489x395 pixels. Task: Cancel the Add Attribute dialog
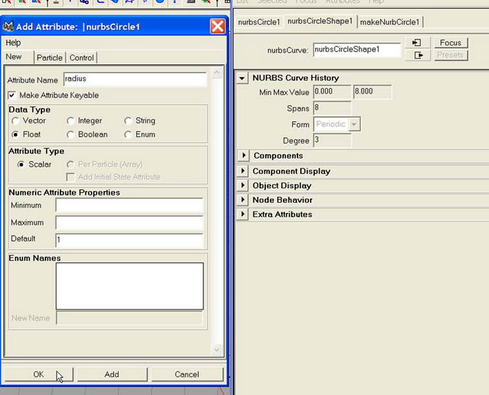pos(187,374)
